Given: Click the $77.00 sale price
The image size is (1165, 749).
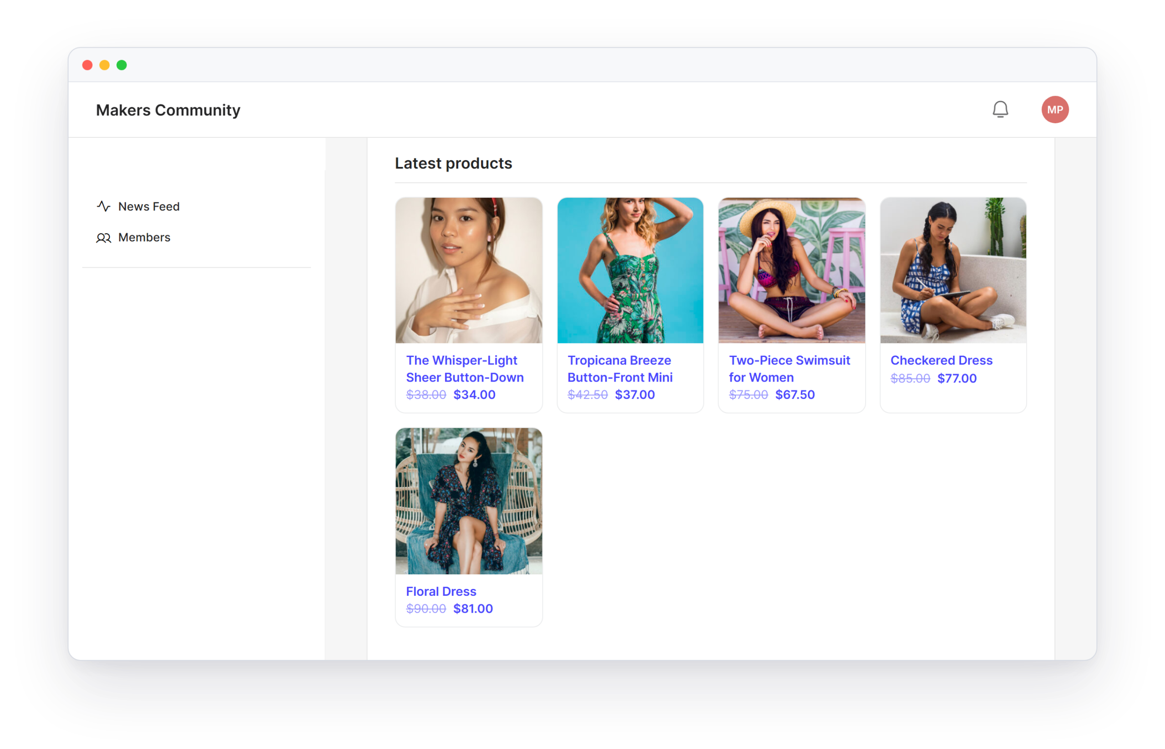Looking at the screenshot, I should (x=957, y=378).
